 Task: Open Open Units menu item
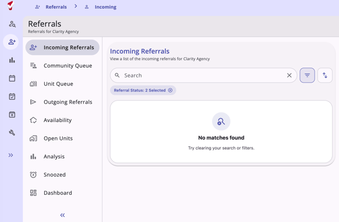click(62, 138)
